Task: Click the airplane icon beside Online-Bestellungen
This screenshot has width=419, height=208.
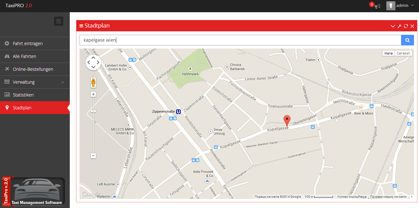Action: [7, 69]
